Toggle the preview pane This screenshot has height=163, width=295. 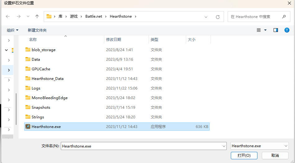pos(276,30)
